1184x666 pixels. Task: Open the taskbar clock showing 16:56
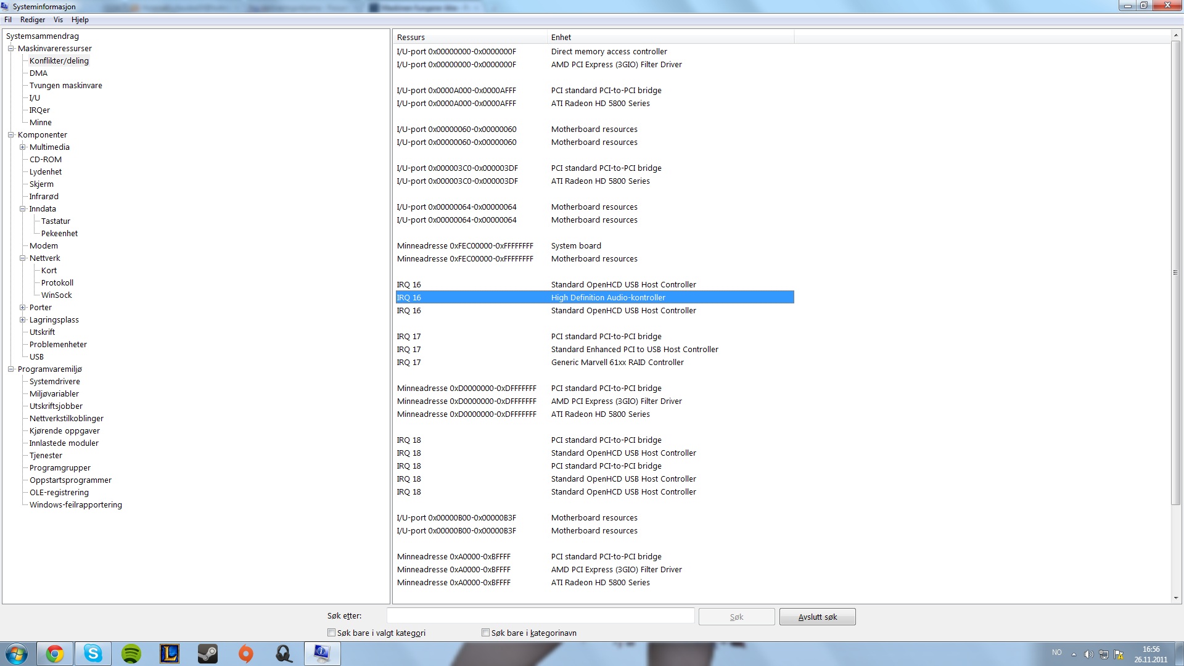1151,654
